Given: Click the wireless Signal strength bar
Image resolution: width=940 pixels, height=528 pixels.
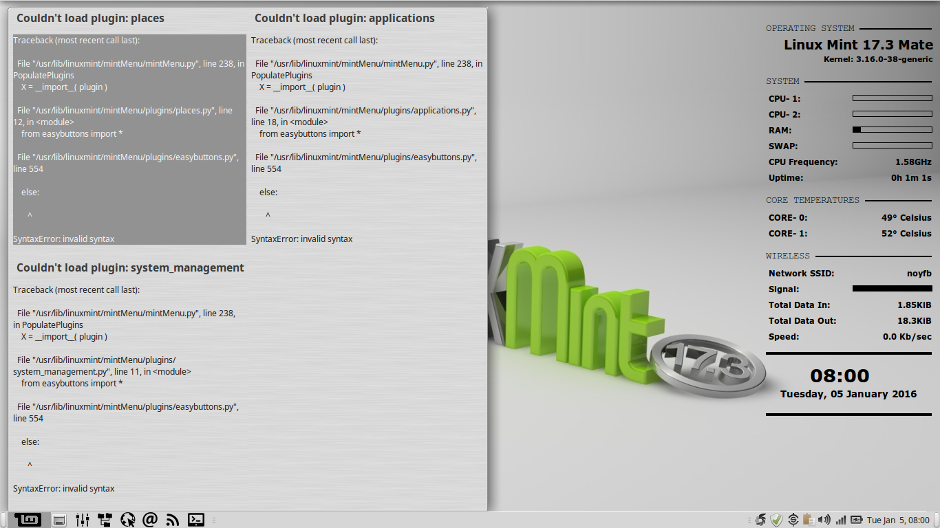Looking at the screenshot, I should pos(892,289).
